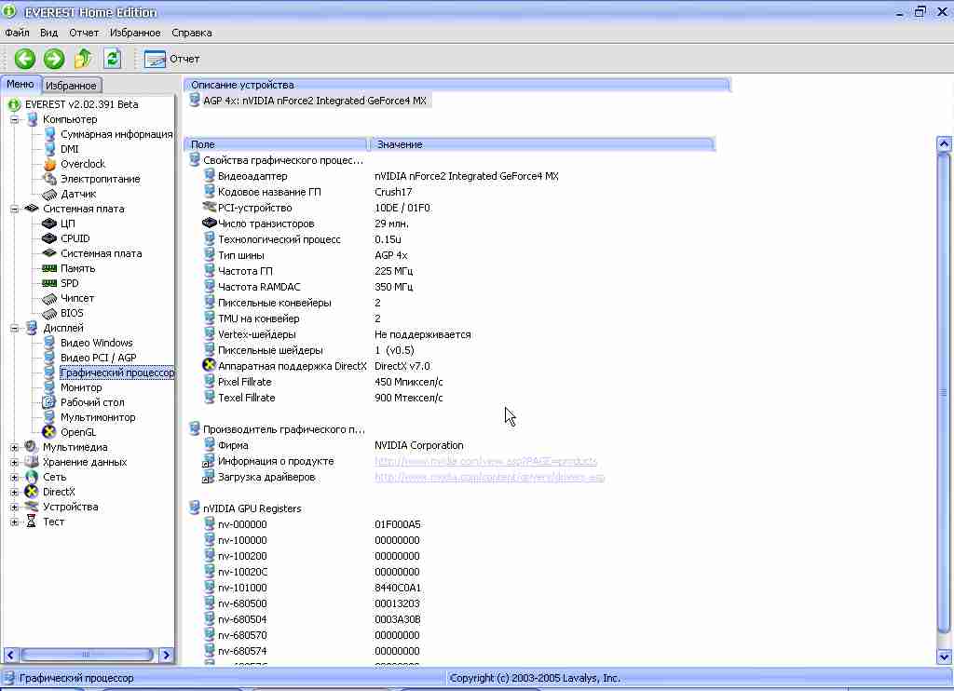
Task: Switch to the Меню tab
Action: [x=20, y=85]
